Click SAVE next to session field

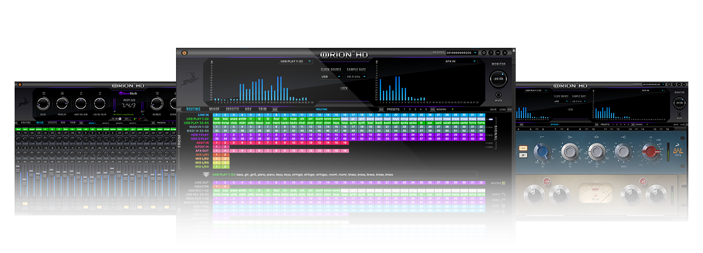[x=493, y=109]
